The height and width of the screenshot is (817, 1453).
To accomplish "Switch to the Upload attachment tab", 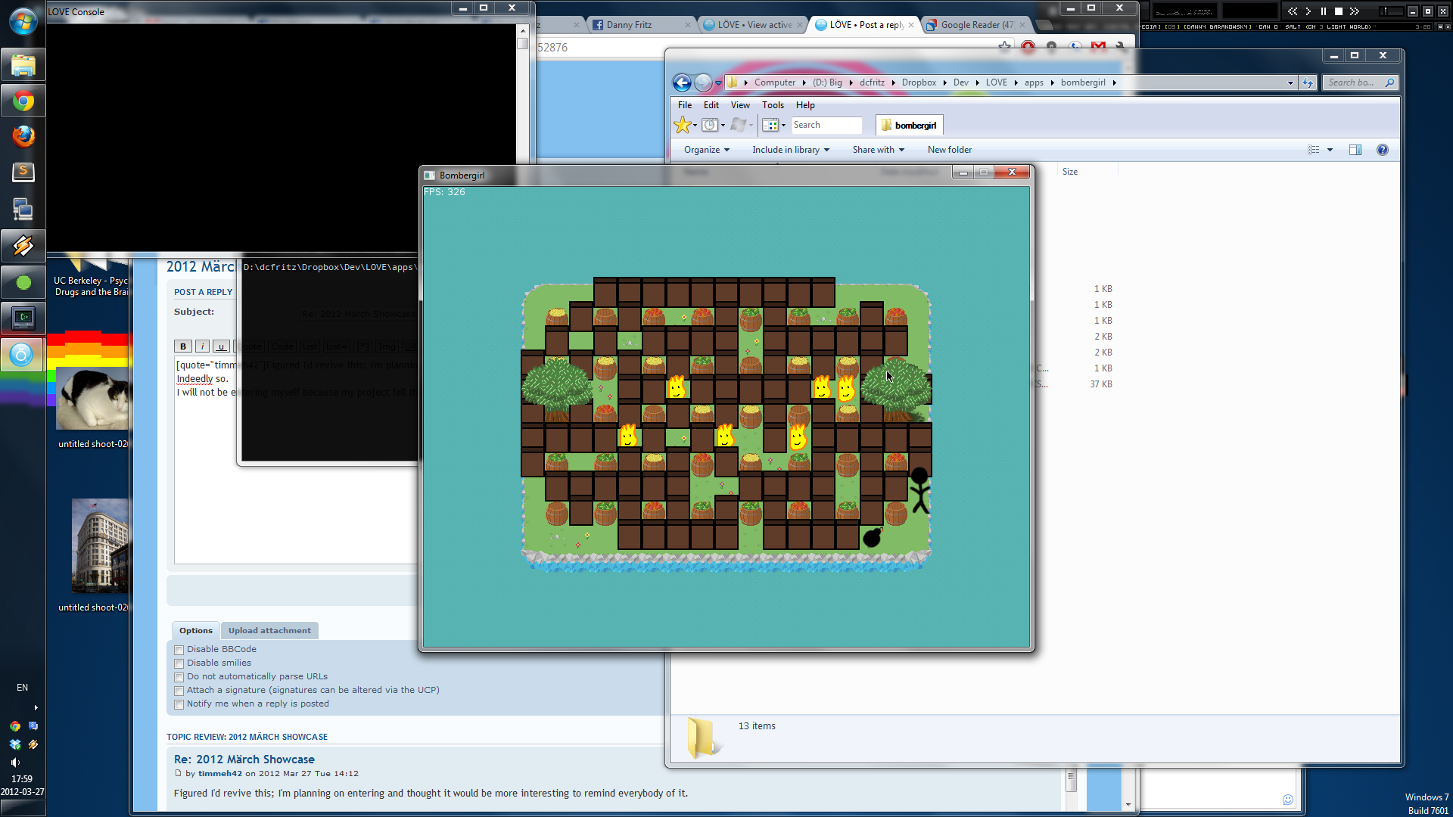I will click(x=269, y=630).
